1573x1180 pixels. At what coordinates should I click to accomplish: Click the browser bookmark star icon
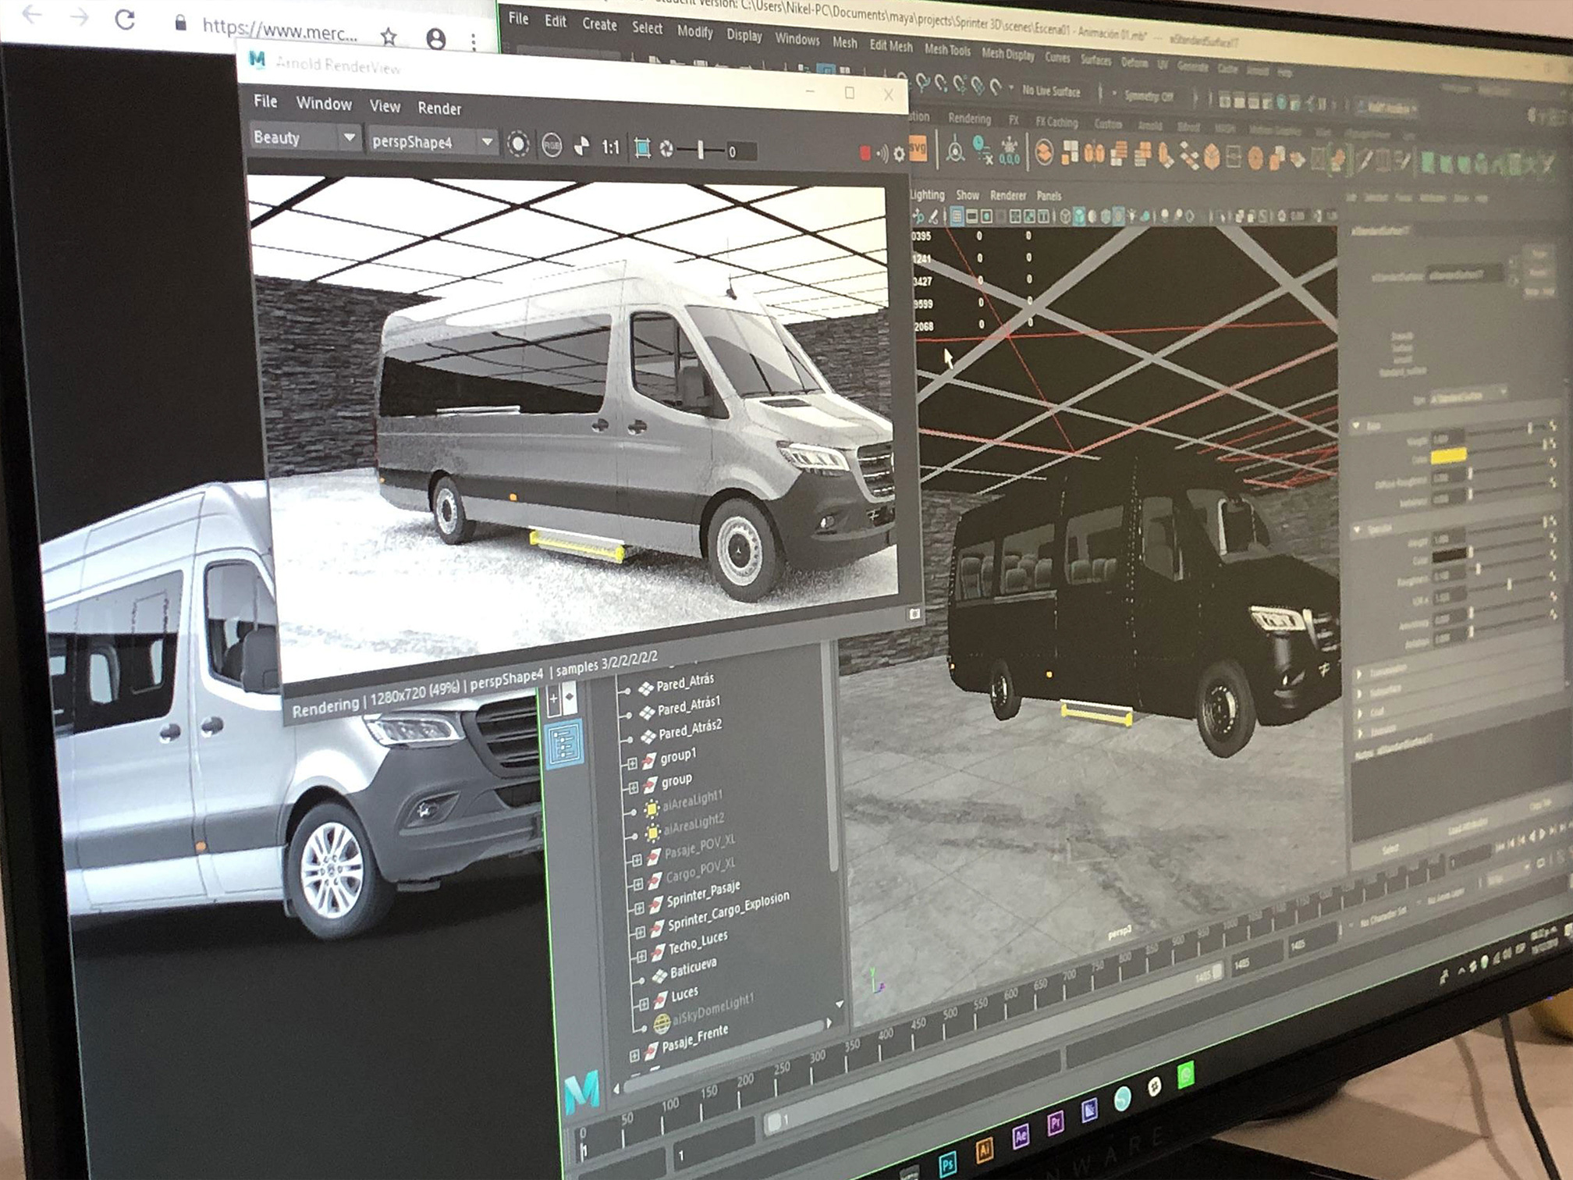point(389,36)
